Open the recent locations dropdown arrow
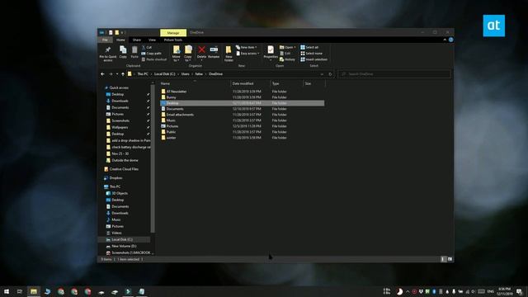The height and width of the screenshot is (297, 528). tap(117, 74)
